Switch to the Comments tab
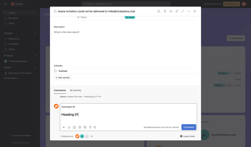 point(60,90)
